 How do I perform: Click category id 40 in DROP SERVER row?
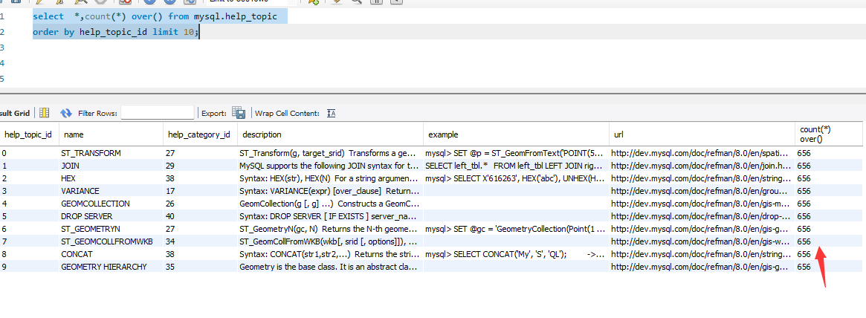pyautogui.click(x=201, y=216)
